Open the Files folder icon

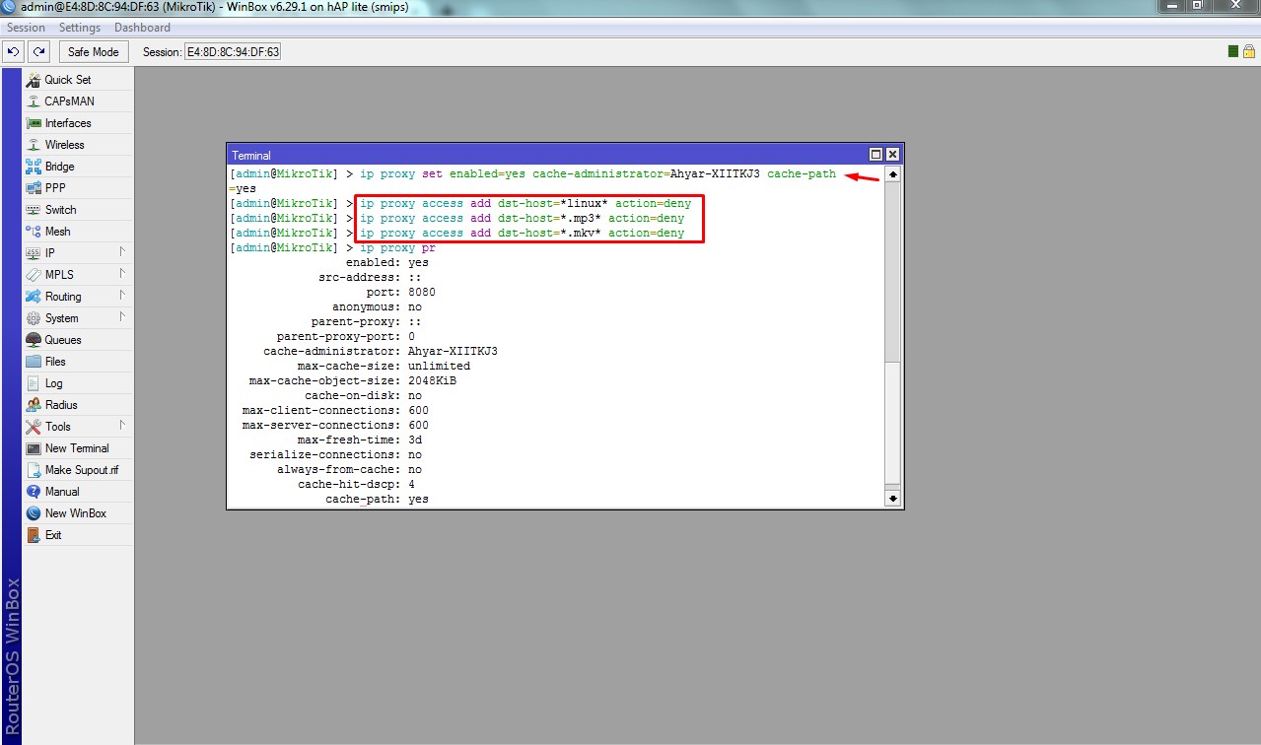tap(34, 362)
